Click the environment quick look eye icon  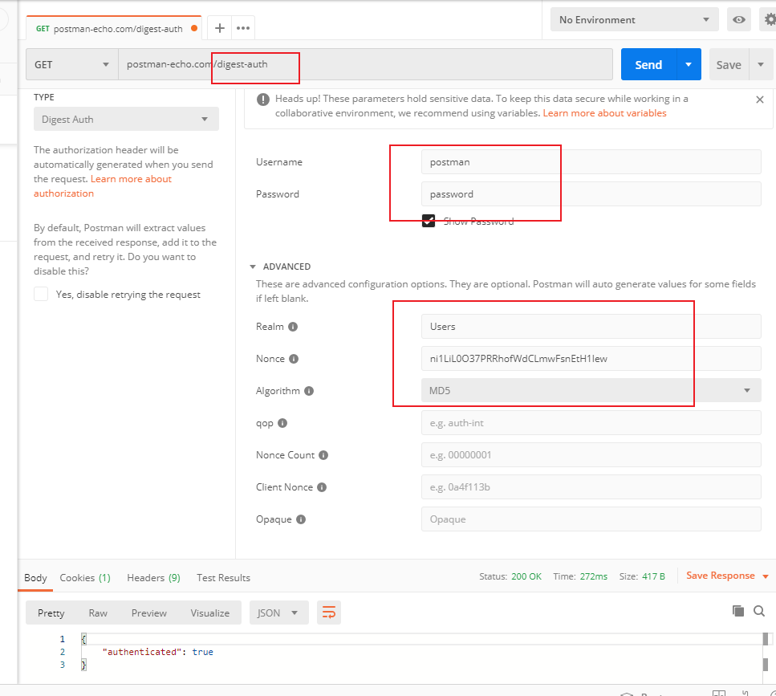tap(738, 20)
